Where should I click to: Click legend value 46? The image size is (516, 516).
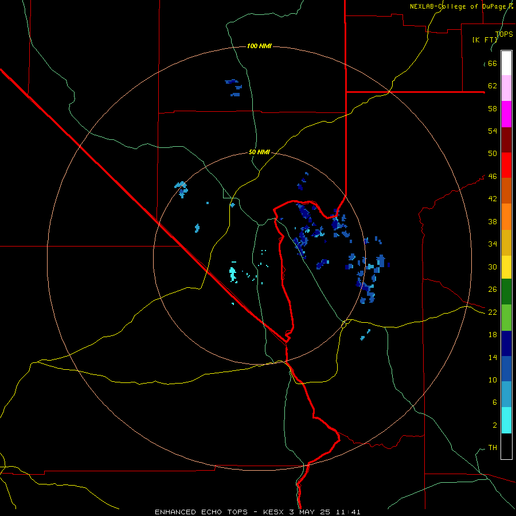pyautogui.click(x=492, y=177)
